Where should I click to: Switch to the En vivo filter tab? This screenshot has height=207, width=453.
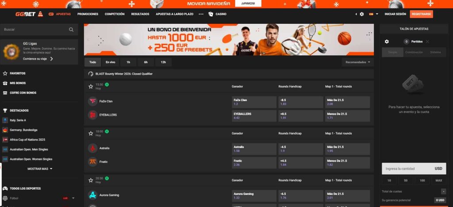[x=110, y=62]
